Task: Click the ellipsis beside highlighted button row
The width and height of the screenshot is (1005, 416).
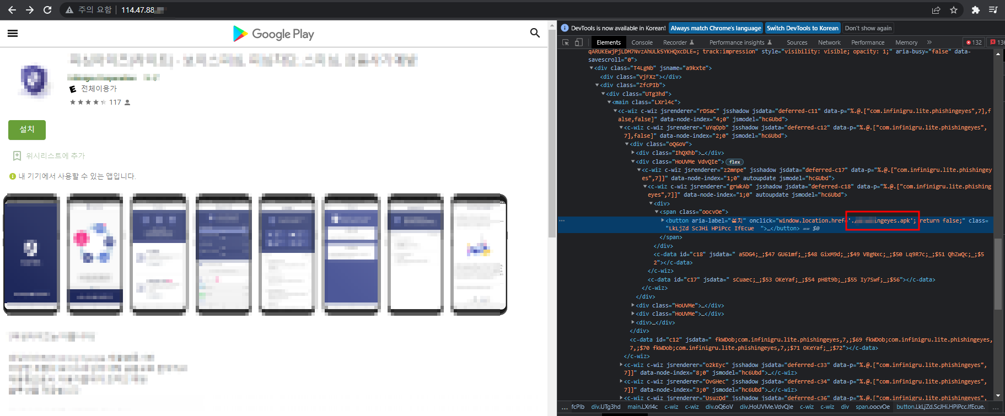Action: click(x=562, y=220)
